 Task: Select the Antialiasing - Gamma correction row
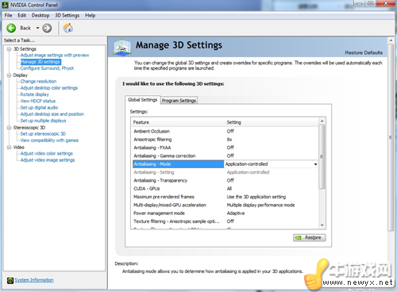225,156
